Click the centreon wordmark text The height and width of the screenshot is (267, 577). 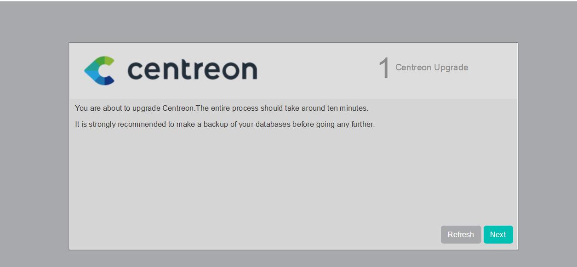[x=192, y=69]
